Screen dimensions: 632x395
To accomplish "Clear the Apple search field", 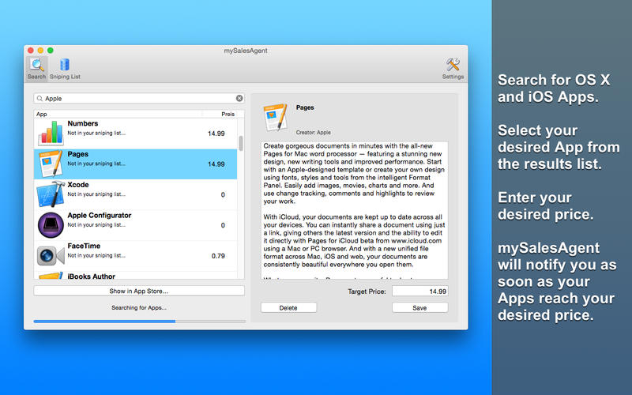I will point(239,98).
